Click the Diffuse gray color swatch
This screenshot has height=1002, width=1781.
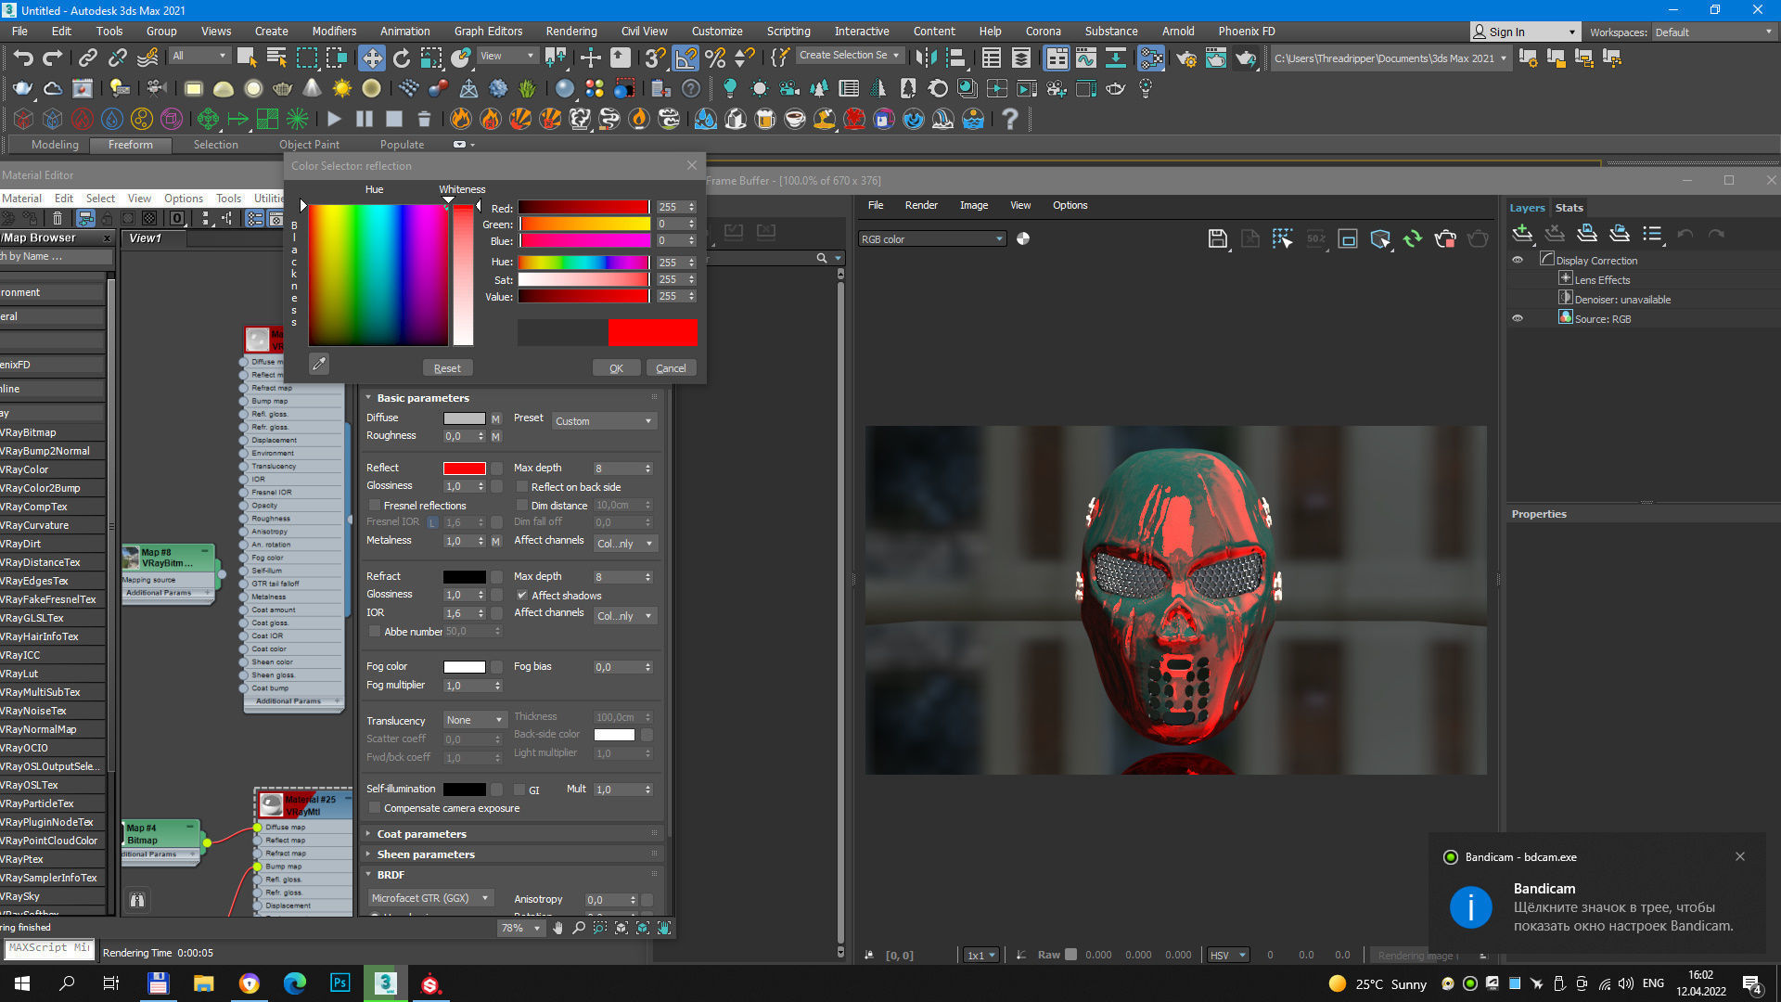(x=464, y=418)
